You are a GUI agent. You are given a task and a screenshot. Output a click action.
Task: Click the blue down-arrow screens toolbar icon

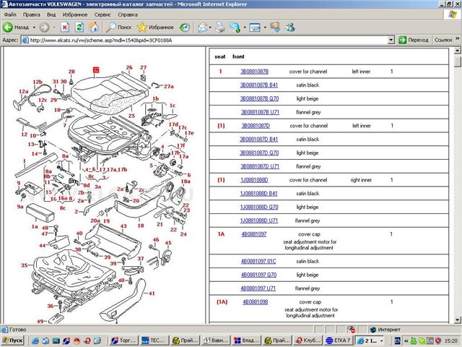[275, 27]
